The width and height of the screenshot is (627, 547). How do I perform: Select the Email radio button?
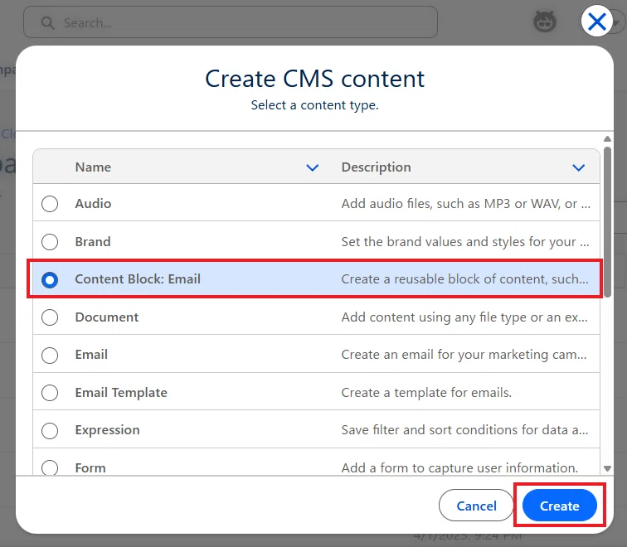pyautogui.click(x=50, y=356)
